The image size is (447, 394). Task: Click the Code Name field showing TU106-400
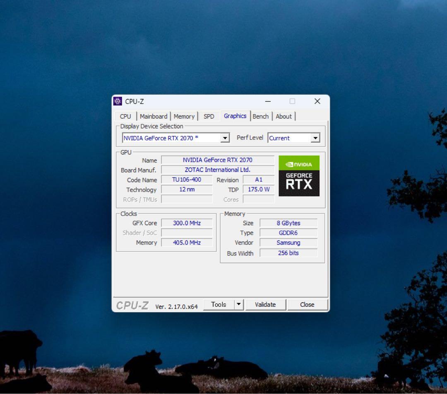point(186,179)
